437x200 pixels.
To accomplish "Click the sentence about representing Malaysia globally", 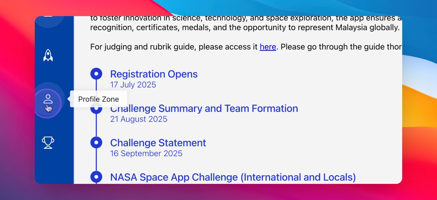I will coord(245,27).
